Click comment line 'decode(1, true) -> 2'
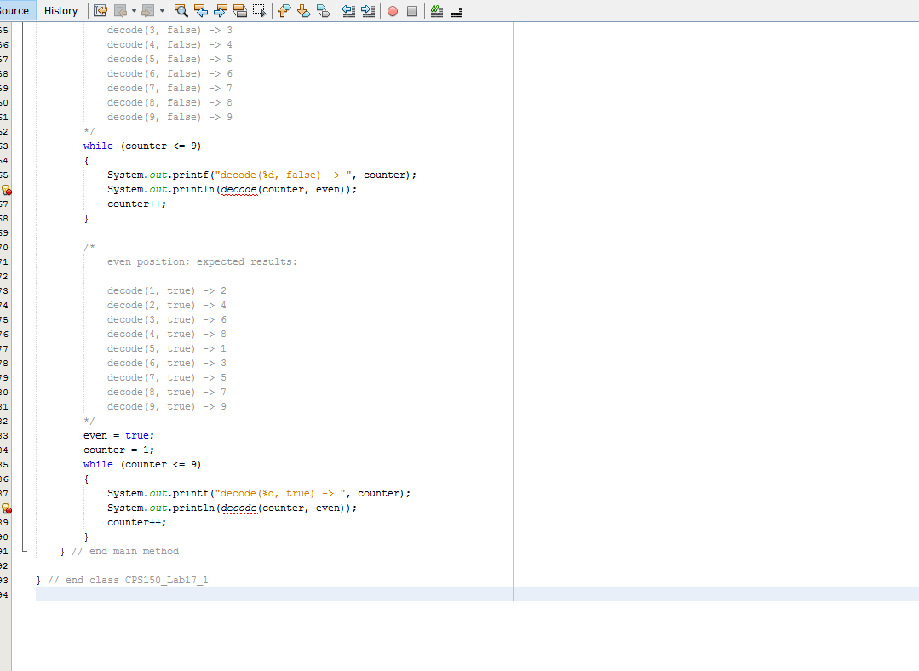This screenshot has height=671, width=919. coord(166,290)
